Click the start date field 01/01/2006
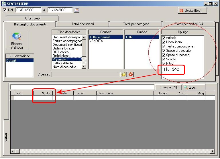 (x=28, y=10)
